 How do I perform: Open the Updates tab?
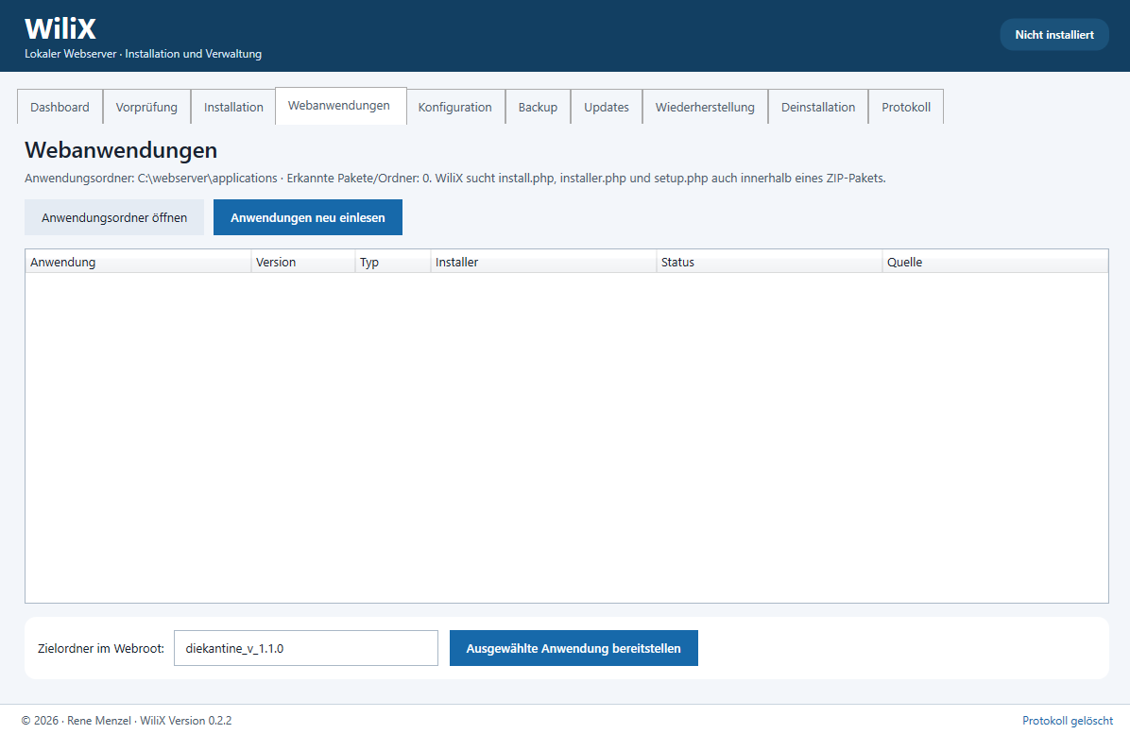coord(606,107)
